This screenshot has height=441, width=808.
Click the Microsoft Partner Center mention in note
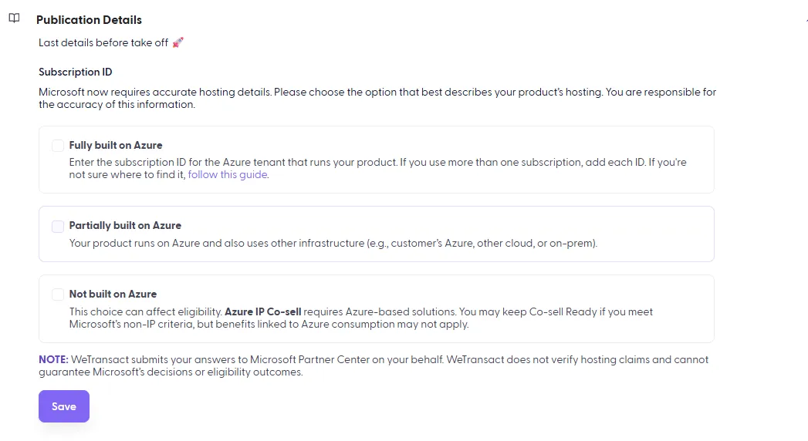point(309,360)
